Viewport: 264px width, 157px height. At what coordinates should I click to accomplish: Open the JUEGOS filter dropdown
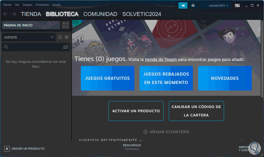[x=29, y=37]
